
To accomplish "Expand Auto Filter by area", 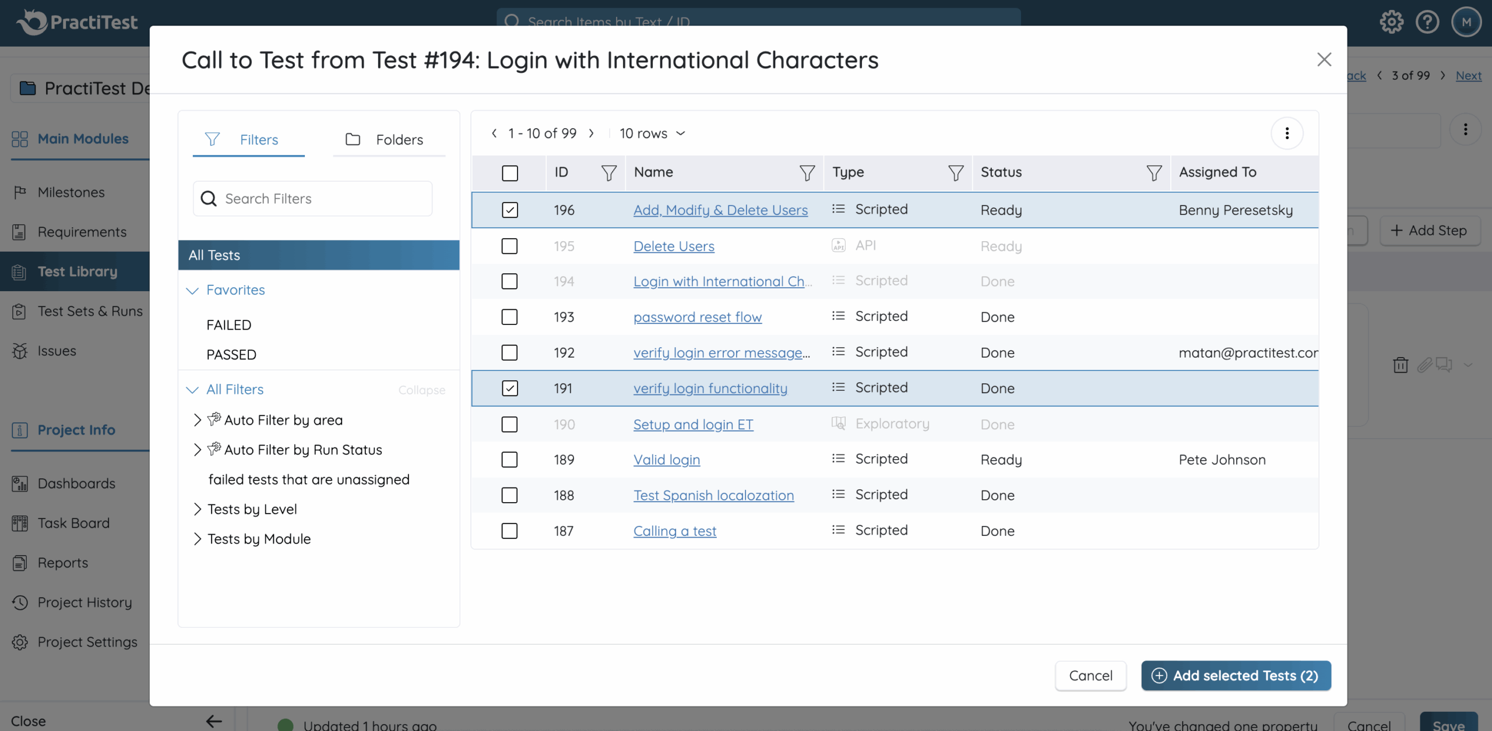I will click(x=197, y=420).
